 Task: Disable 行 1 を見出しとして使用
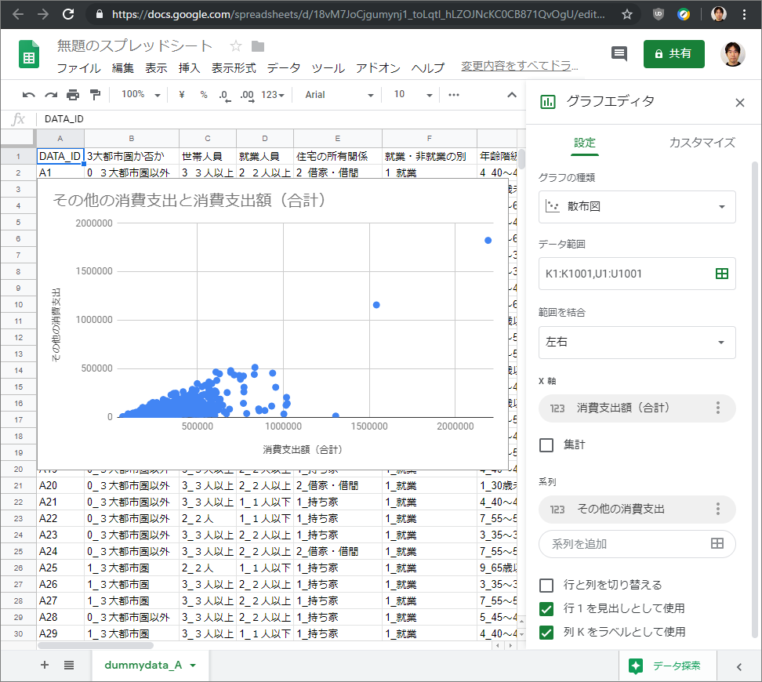(x=546, y=609)
